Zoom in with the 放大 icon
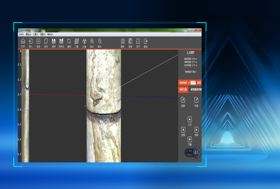Viewport: 280px width, 189px height. 92,41
